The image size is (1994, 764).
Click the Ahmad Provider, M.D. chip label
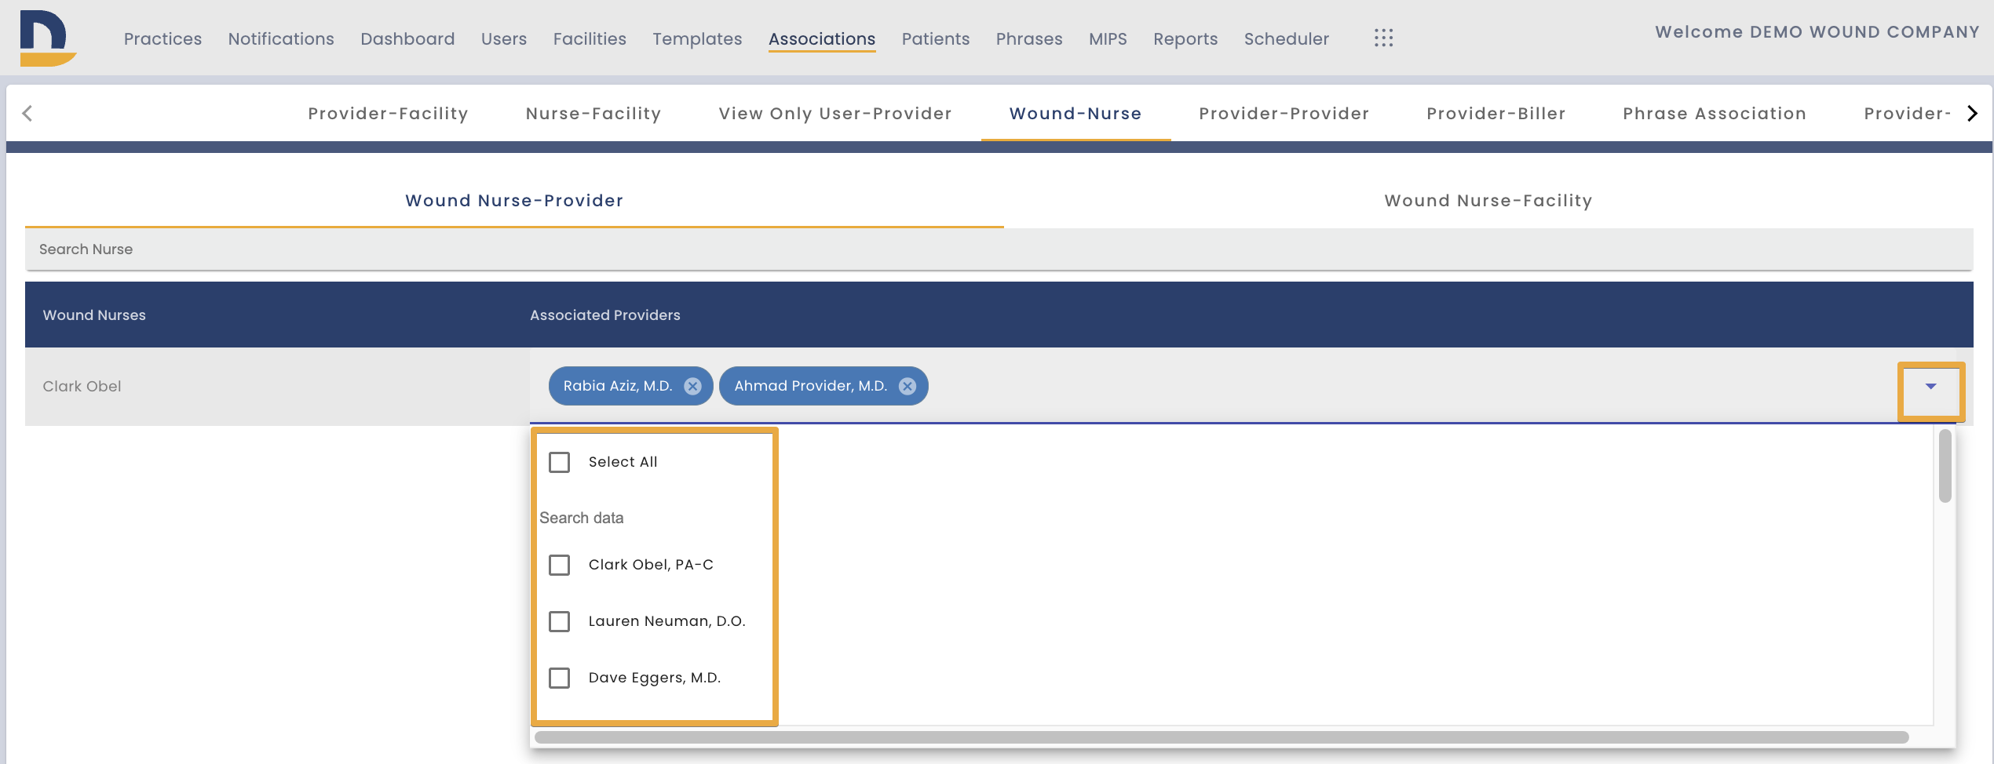[x=811, y=386]
